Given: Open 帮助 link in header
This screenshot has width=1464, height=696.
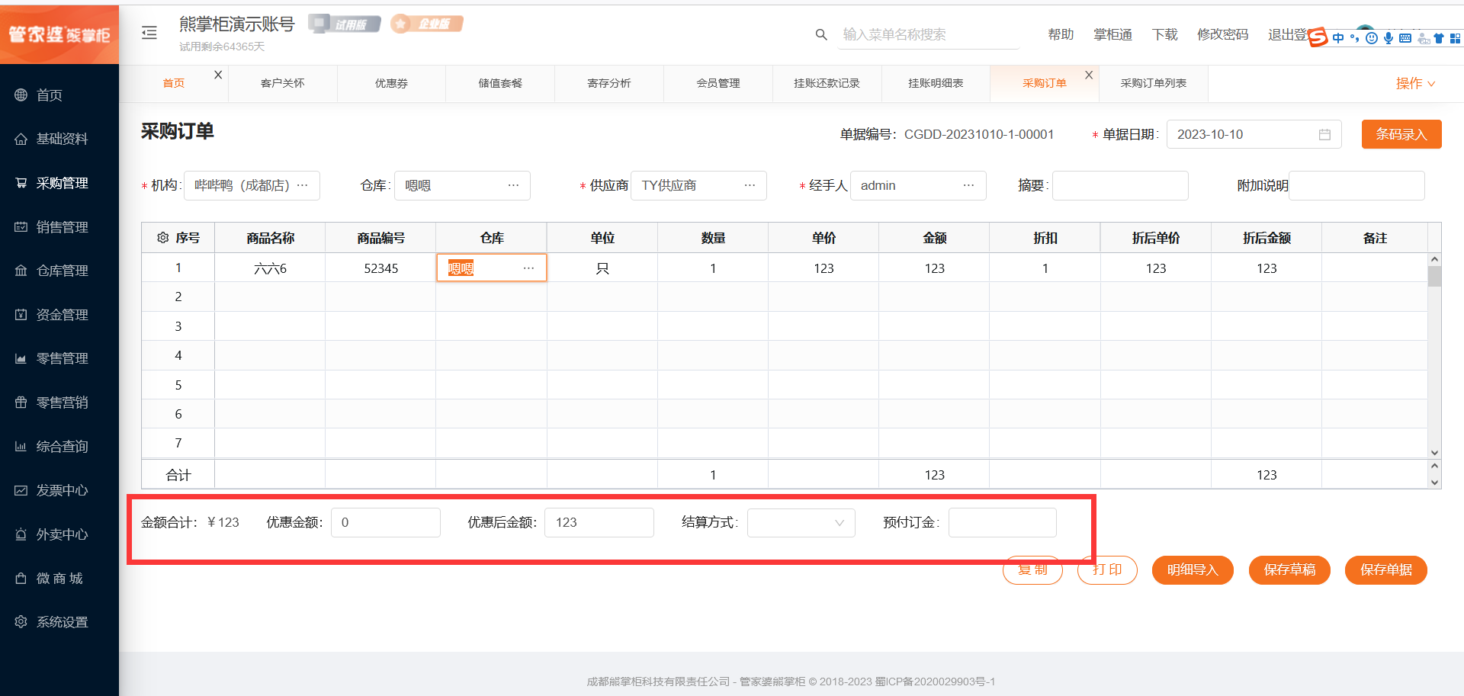Looking at the screenshot, I should click(1061, 34).
